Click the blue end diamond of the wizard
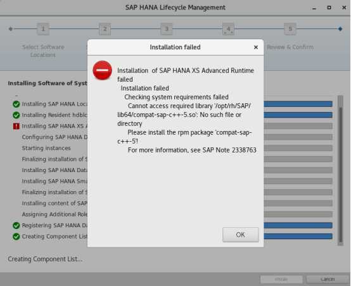The width and height of the screenshot is (351, 286). point(340,29)
